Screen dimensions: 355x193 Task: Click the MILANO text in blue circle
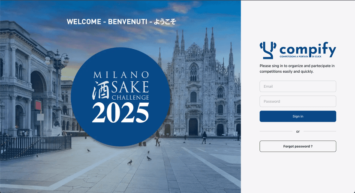tap(121, 75)
